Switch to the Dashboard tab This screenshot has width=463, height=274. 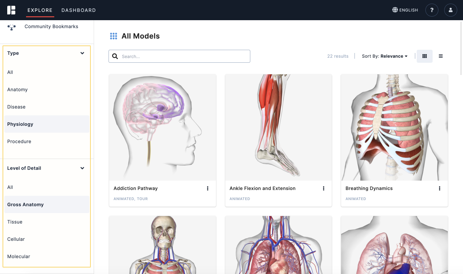tap(78, 10)
